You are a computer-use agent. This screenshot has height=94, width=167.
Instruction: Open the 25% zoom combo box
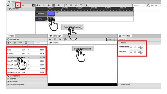click(x=112, y=39)
